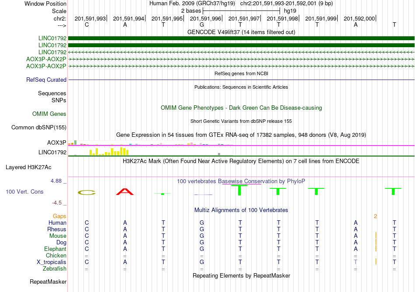Click the Zebrafish species label
This screenshot has height=292, width=415.
pos(55,269)
